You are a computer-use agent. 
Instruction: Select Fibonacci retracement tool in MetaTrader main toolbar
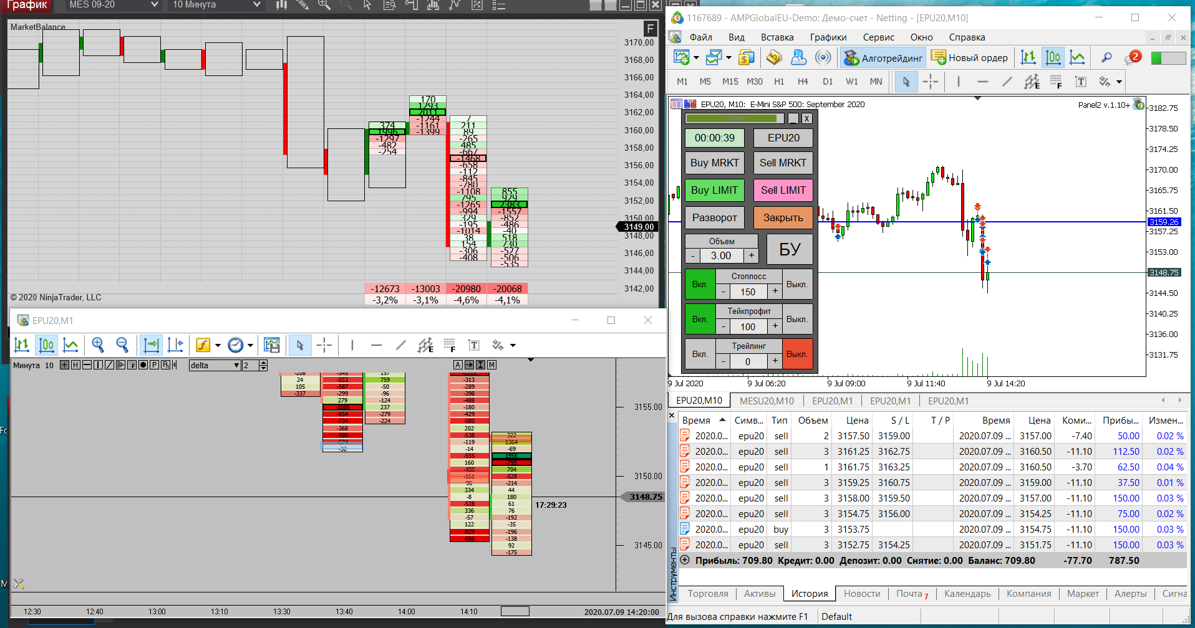click(1056, 82)
